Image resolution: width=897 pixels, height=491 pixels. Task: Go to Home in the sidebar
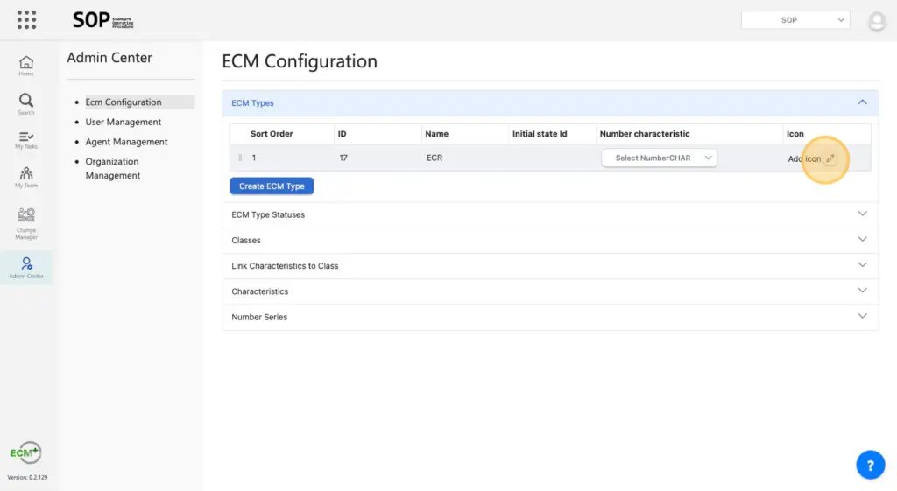click(26, 66)
